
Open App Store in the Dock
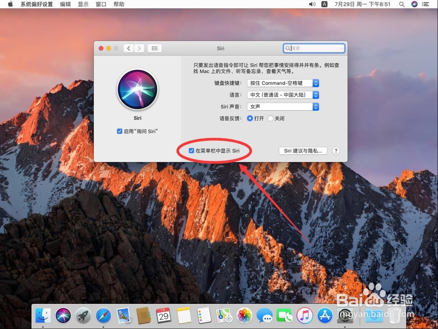(325, 316)
